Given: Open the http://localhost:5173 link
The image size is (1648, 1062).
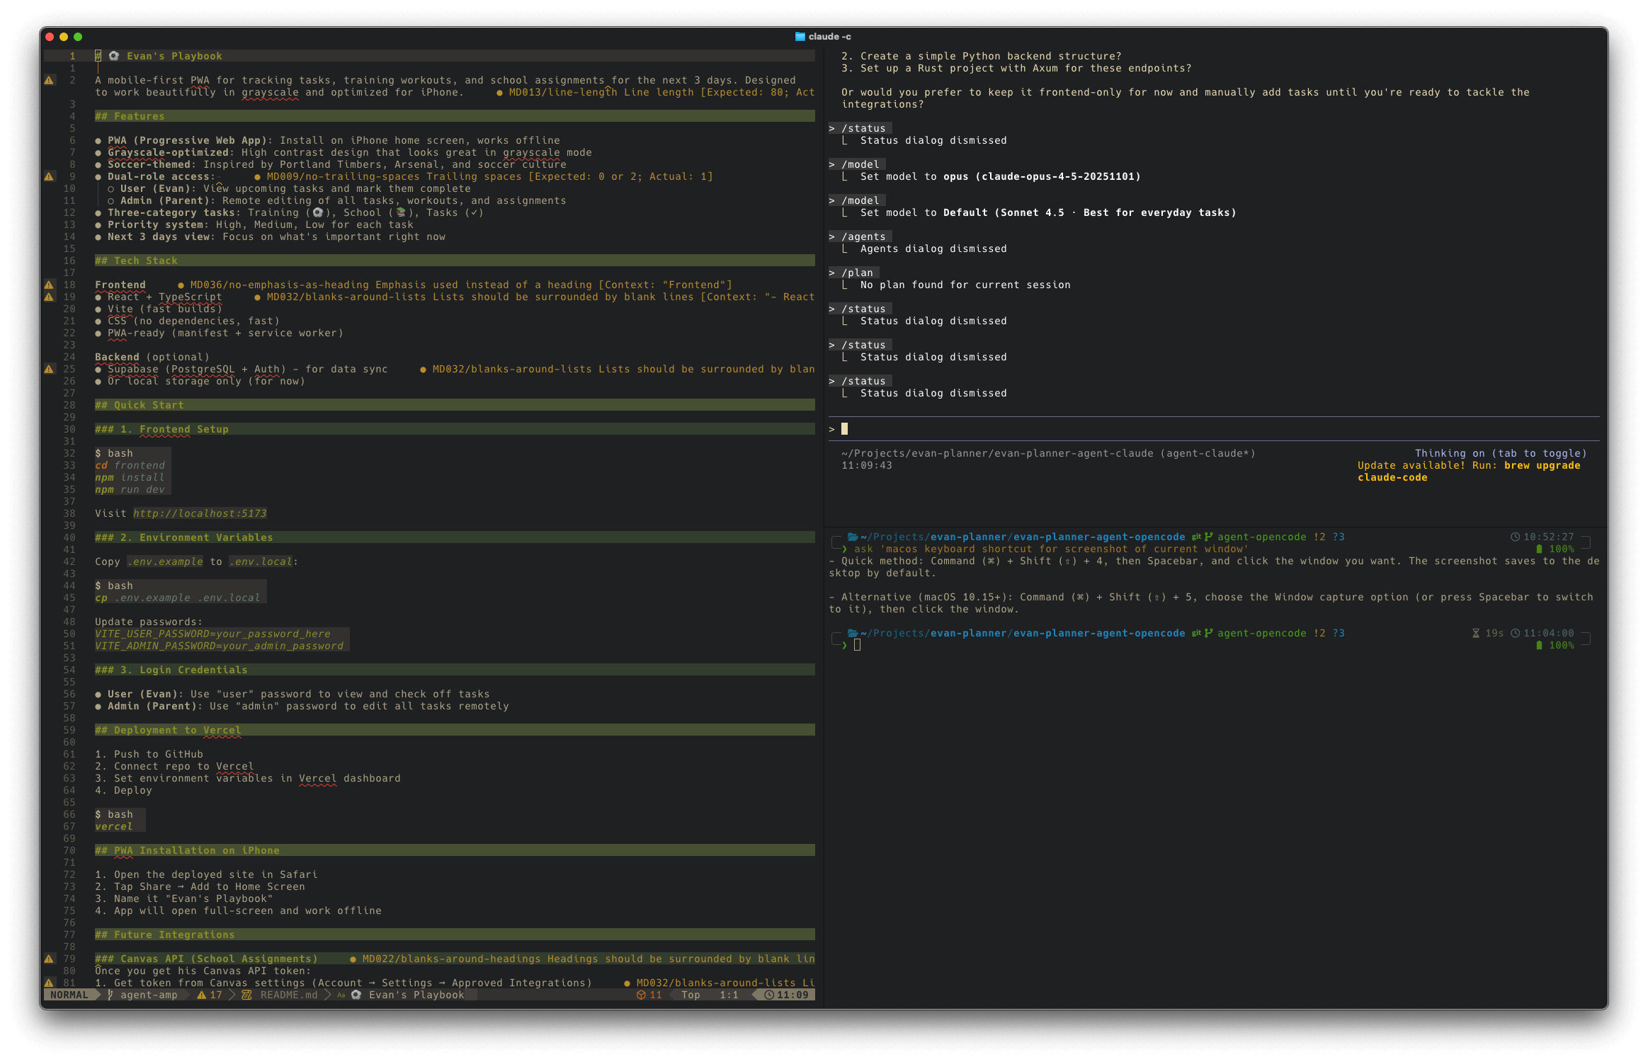Looking at the screenshot, I should [x=199, y=513].
